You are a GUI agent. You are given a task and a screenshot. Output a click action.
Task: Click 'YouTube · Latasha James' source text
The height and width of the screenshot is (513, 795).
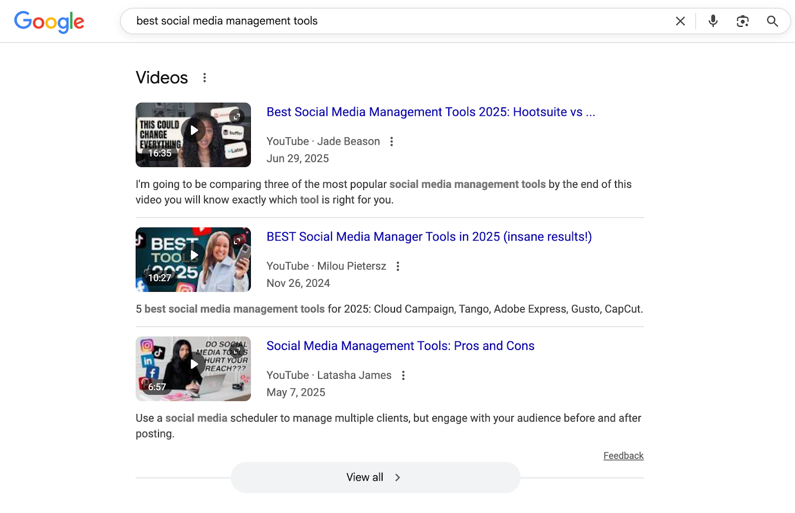[329, 375]
